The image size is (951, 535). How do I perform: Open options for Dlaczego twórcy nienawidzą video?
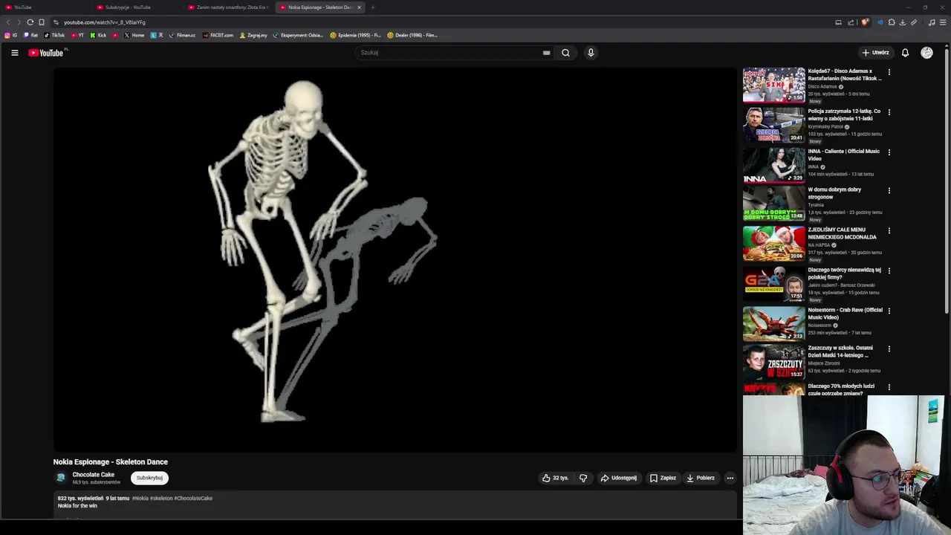tap(889, 270)
